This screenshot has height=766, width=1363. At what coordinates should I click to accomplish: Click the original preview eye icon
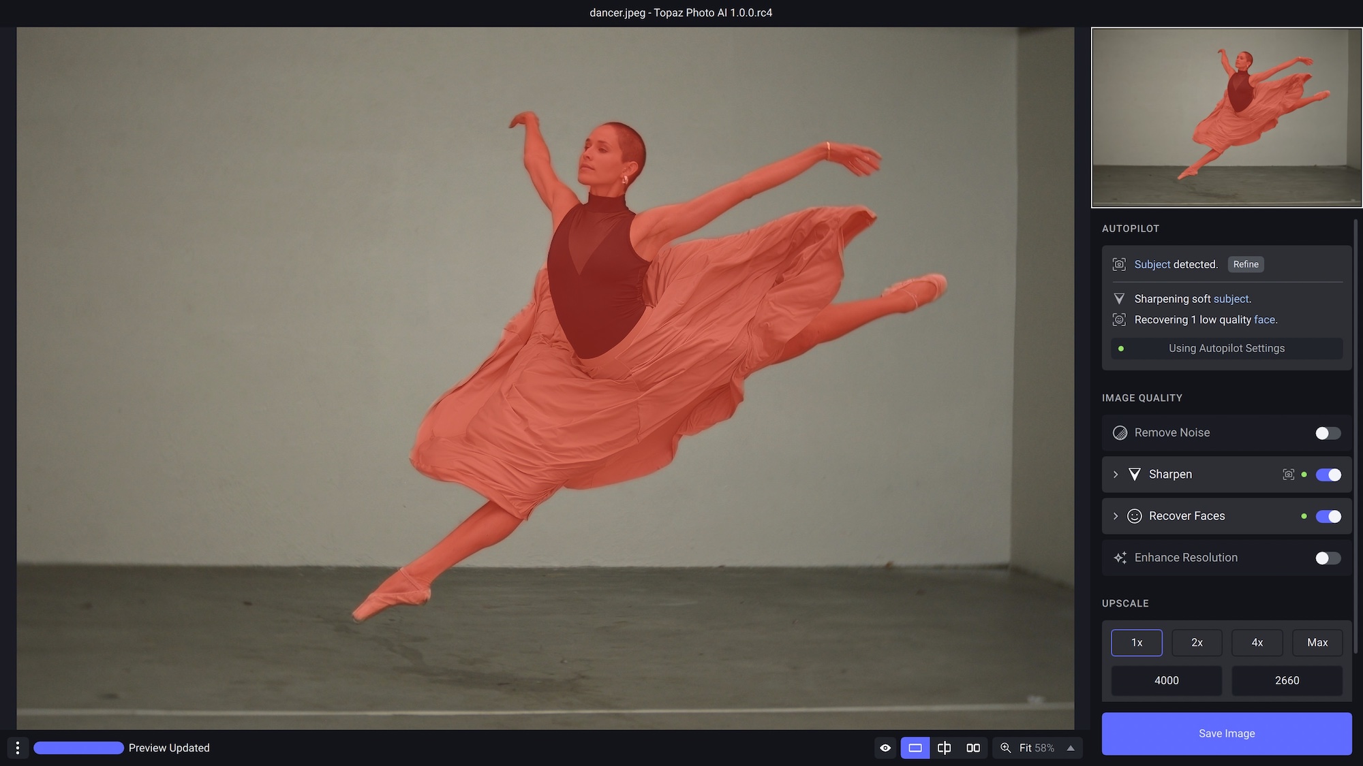tap(885, 748)
